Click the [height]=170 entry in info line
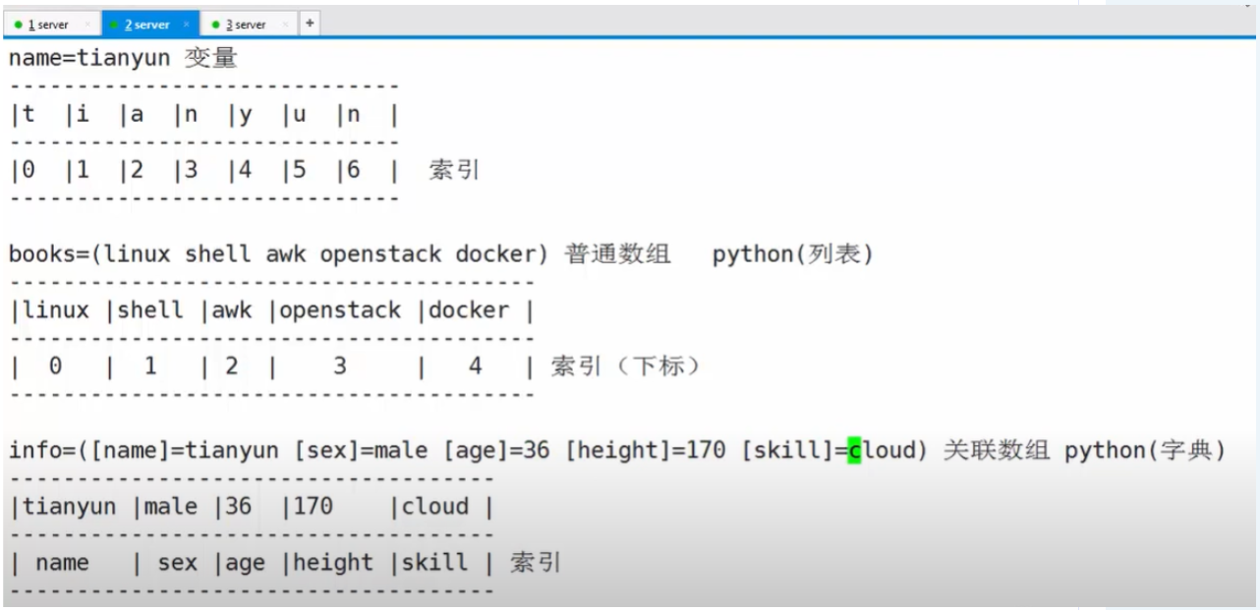Screen dimensions: 1260x610 (x=646, y=451)
